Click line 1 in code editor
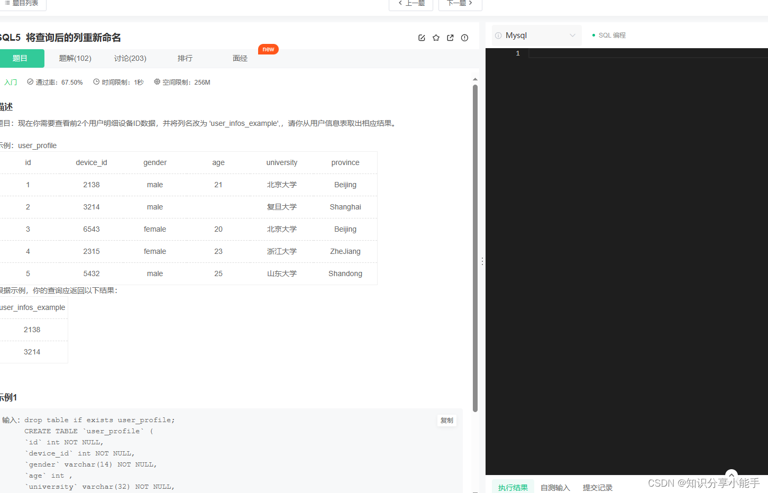The width and height of the screenshot is (768, 493). (648, 53)
